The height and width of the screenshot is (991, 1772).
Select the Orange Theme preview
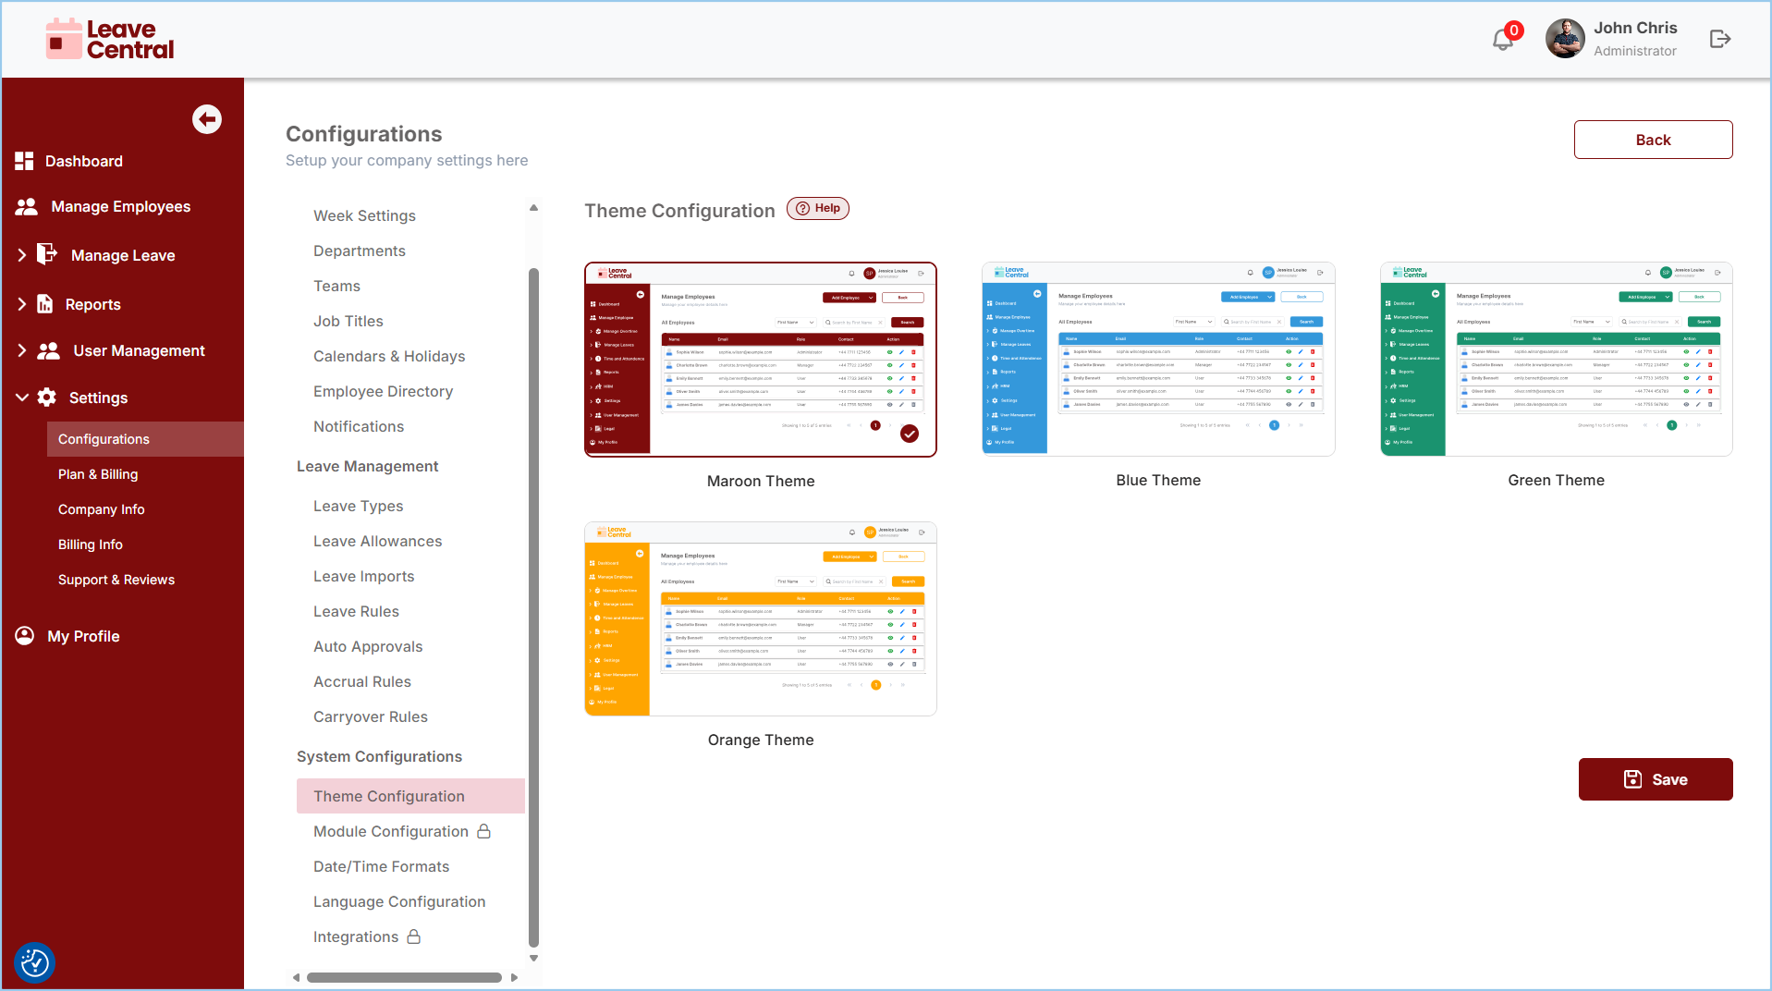click(x=761, y=618)
